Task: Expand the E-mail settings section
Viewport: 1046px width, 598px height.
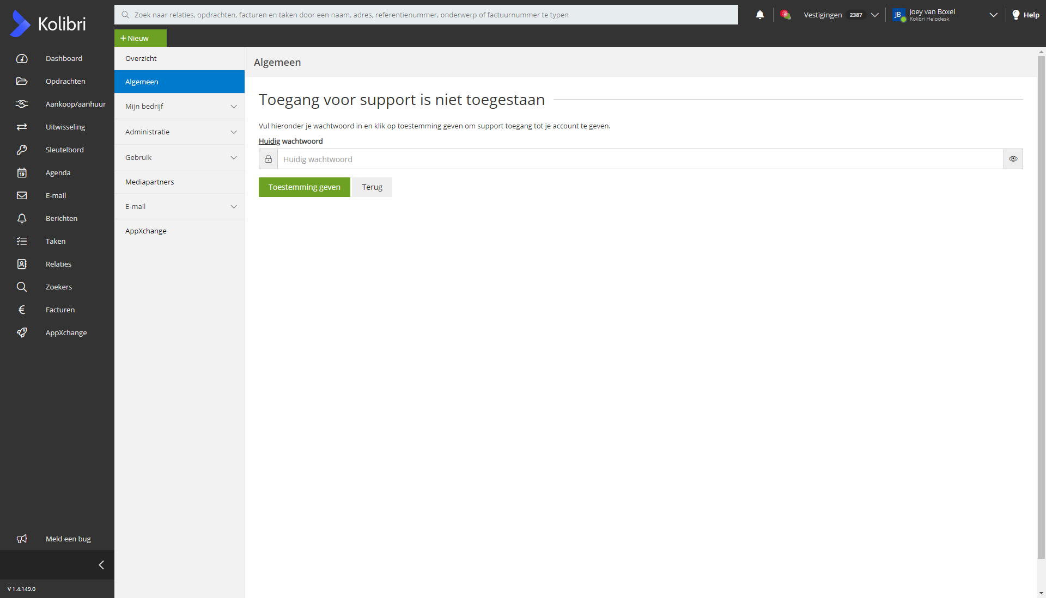Action: click(179, 206)
